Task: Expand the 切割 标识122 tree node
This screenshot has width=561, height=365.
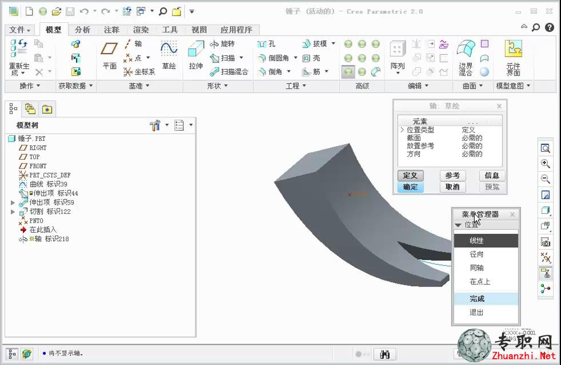Action: tap(13, 212)
